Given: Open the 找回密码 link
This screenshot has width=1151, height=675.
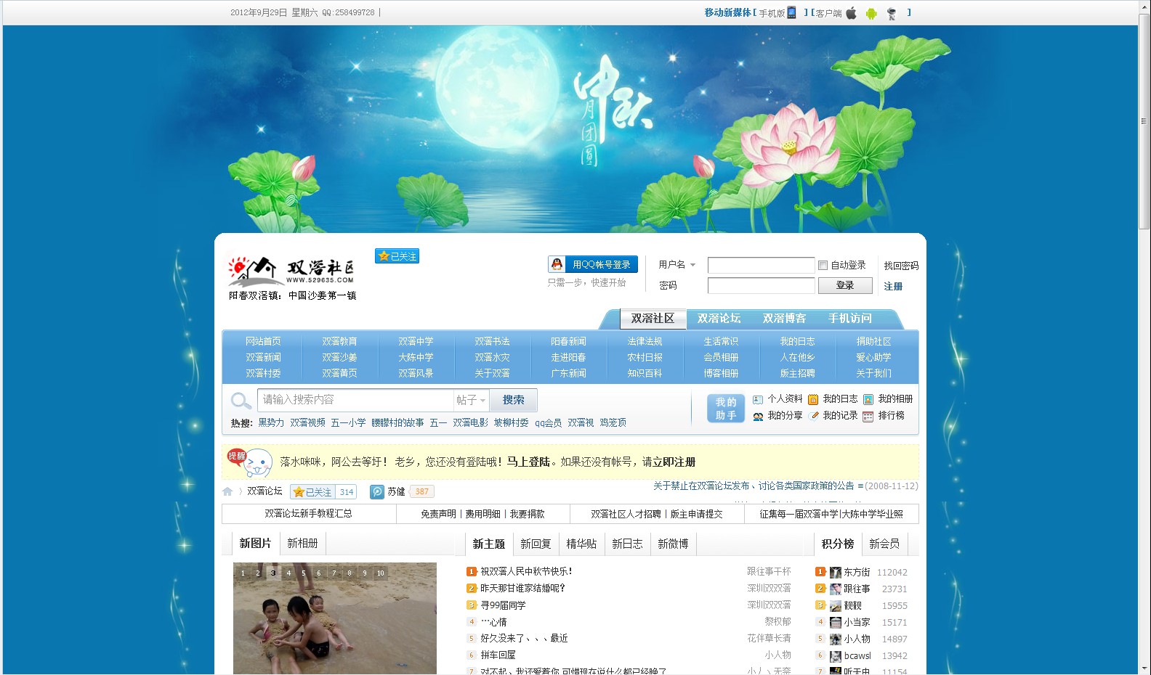Looking at the screenshot, I should (901, 266).
